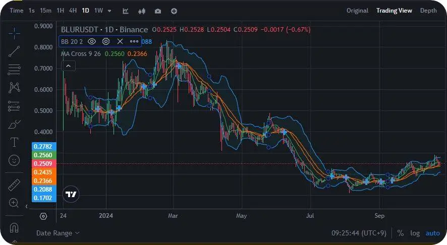The width and height of the screenshot is (447, 245).
Task: Click the MA Cross 9 26 indicator label
Action: [x=81, y=54]
